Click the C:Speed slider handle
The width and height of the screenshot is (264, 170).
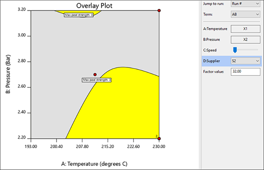235,50
